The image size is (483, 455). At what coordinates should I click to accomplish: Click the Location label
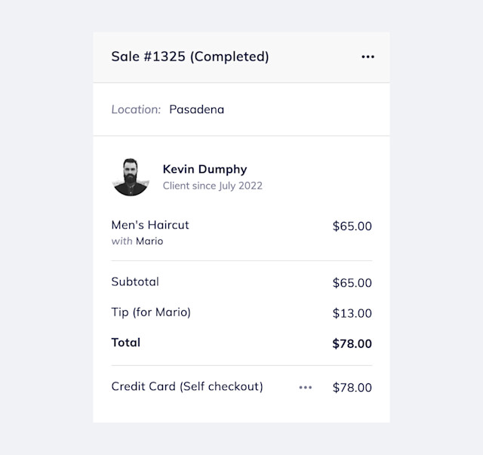coord(136,109)
